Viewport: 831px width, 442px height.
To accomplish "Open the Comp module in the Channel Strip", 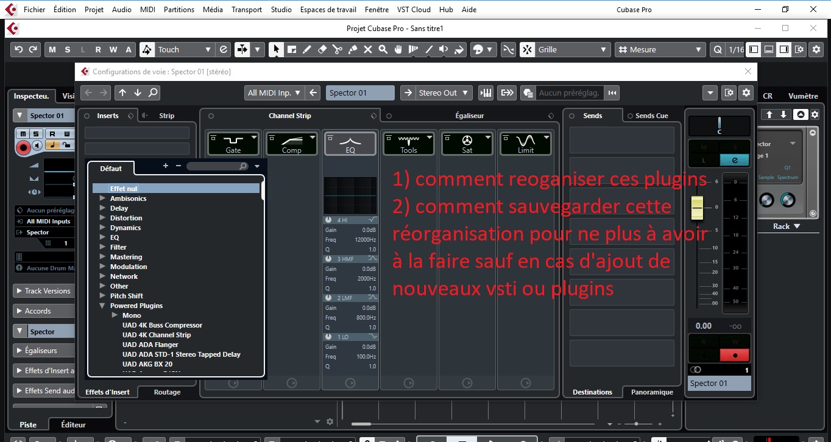I will click(x=292, y=144).
